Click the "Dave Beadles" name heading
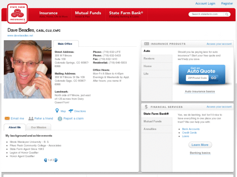The image size is (237, 177). click(x=21, y=30)
